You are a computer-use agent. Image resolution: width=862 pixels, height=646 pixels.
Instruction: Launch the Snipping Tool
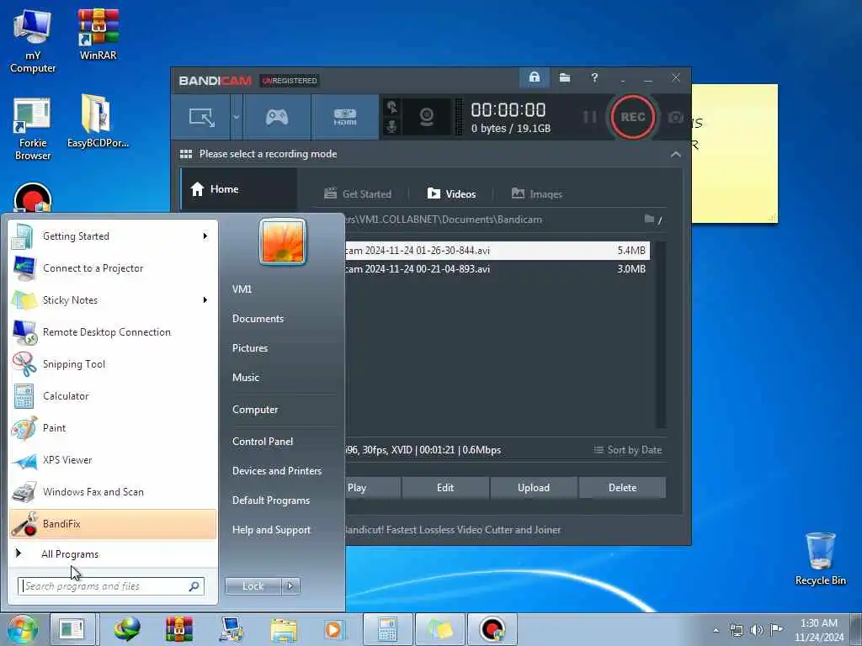coord(113,364)
